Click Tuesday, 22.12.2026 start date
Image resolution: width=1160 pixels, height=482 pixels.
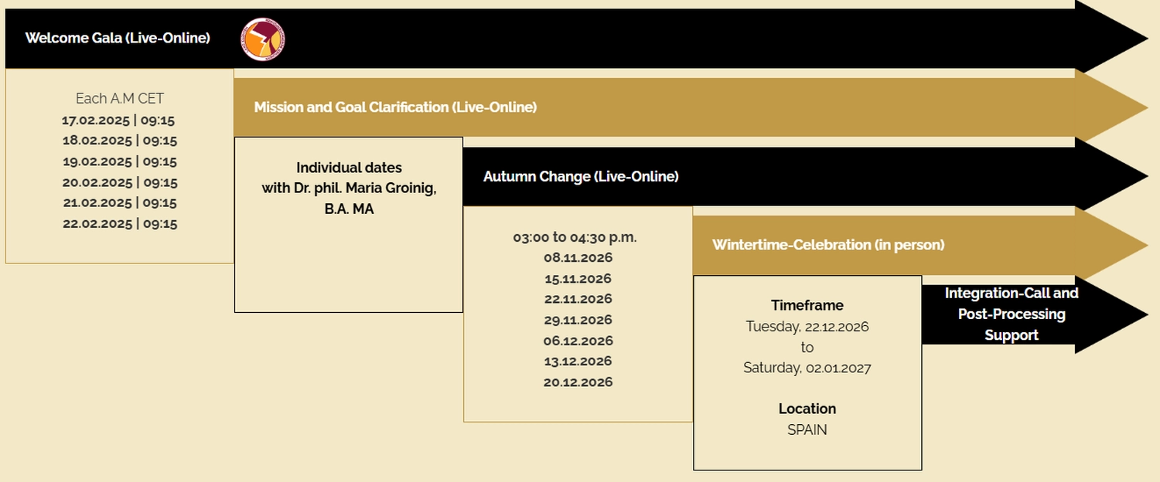[807, 327]
